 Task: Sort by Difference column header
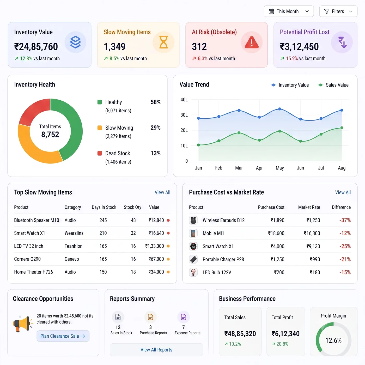(341, 207)
